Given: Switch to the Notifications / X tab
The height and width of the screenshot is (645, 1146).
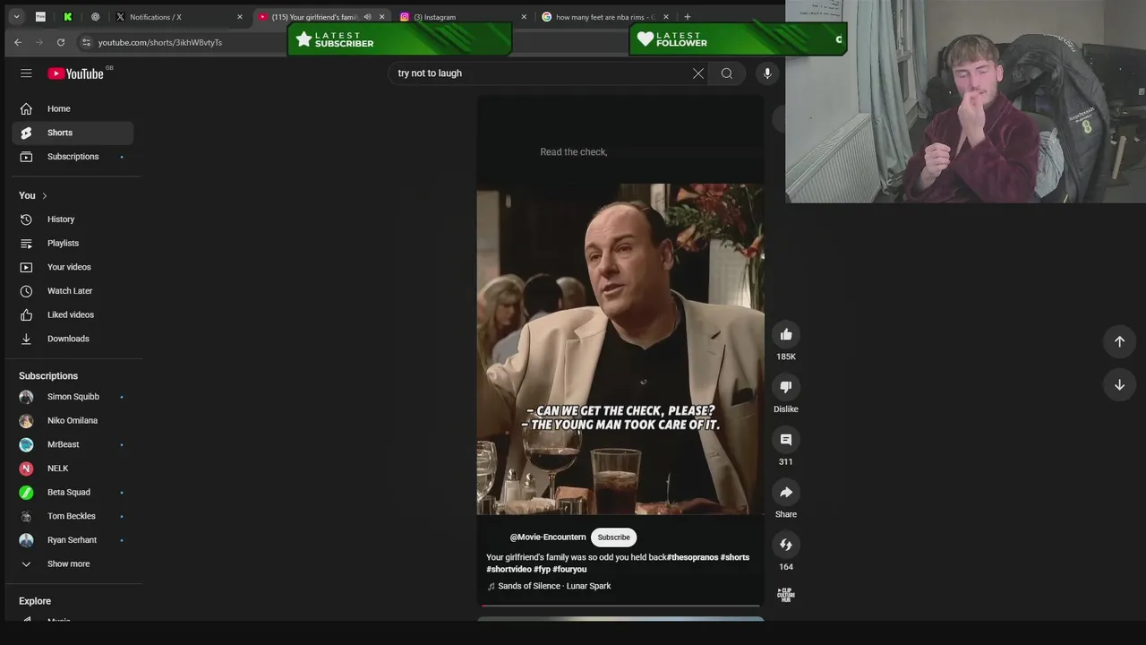Looking at the screenshot, I should coord(179,17).
